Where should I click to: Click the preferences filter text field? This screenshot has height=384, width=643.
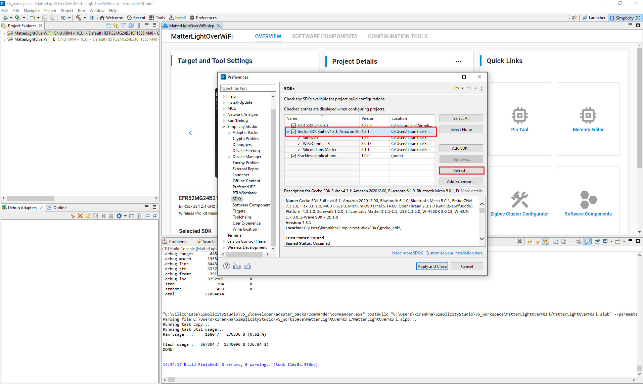pos(248,88)
